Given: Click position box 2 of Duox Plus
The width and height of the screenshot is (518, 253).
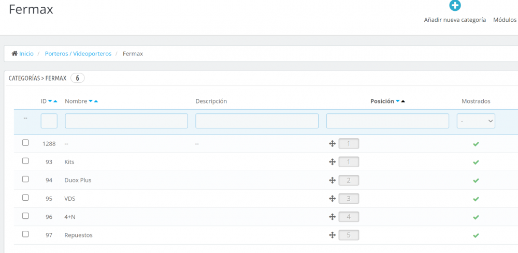Looking at the screenshot, I should pos(349,181).
